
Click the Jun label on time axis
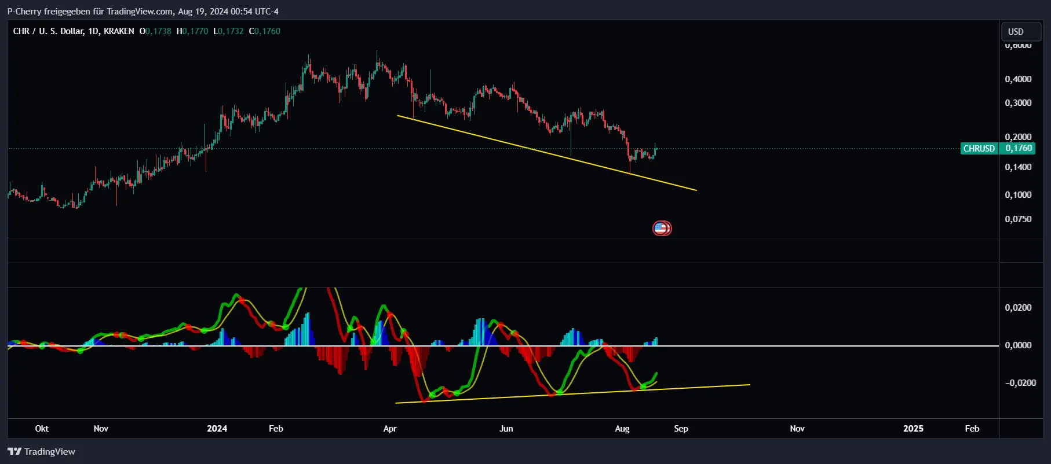click(506, 429)
